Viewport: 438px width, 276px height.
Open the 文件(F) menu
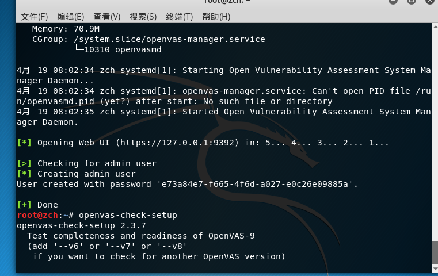click(35, 16)
